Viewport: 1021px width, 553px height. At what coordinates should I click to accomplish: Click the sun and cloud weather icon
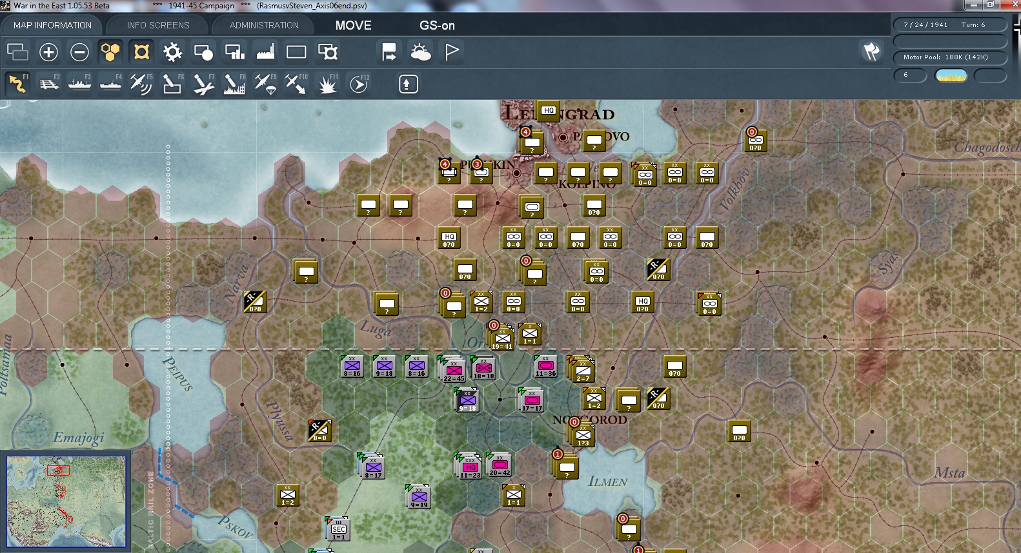click(x=420, y=52)
